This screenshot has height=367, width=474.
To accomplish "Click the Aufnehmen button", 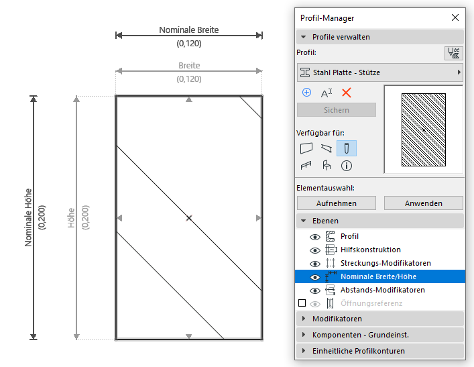I will (x=337, y=203).
